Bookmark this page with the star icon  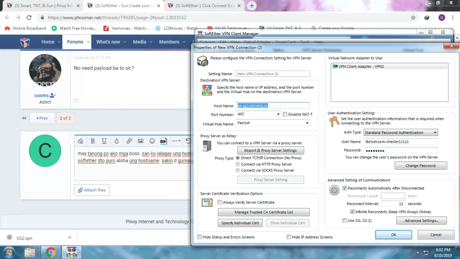click(413, 18)
